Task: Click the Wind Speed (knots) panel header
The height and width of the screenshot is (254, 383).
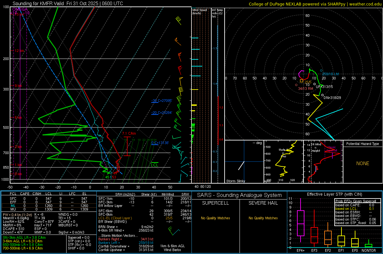Action: 200,11
